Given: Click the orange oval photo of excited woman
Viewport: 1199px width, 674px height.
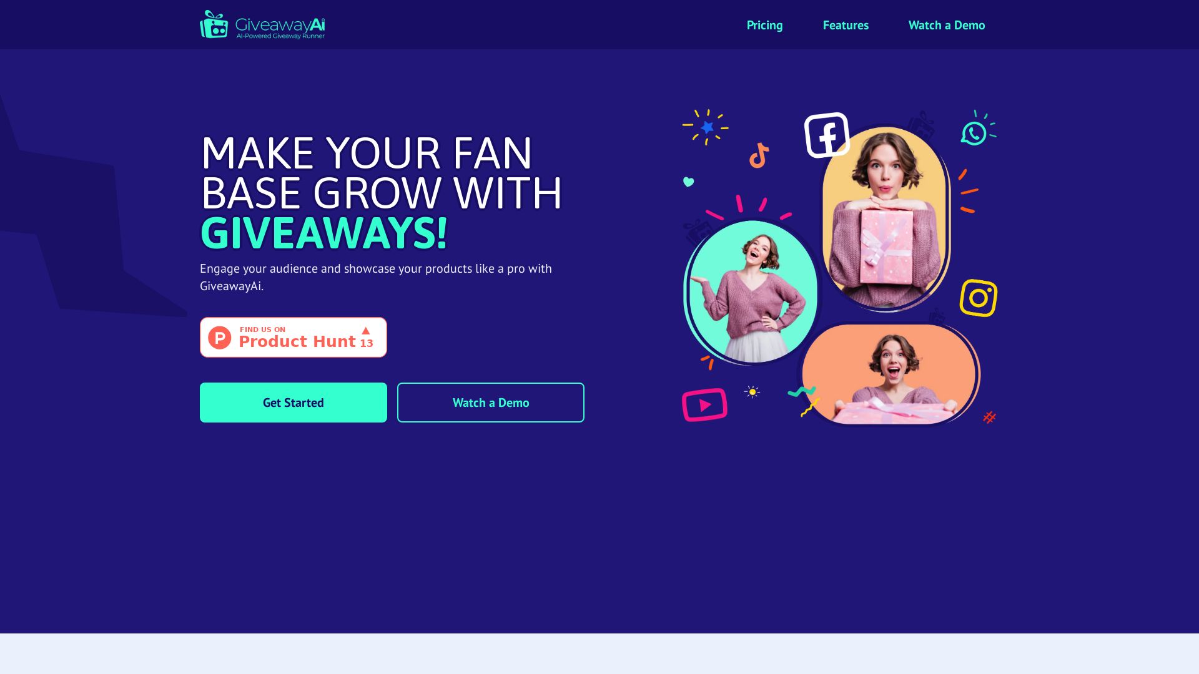Looking at the screenshot, I should point(889,374).
